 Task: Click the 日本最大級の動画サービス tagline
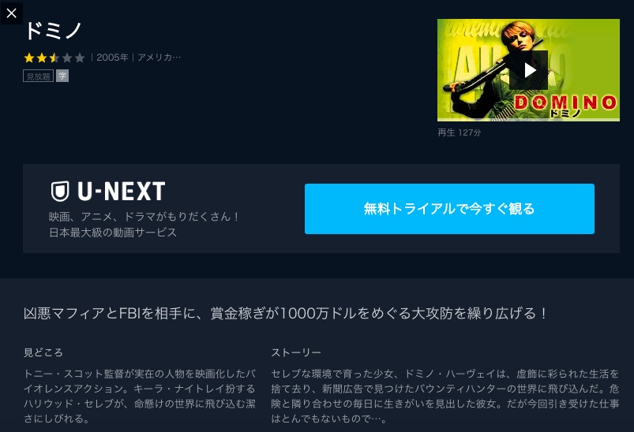[x=113, y=233]
